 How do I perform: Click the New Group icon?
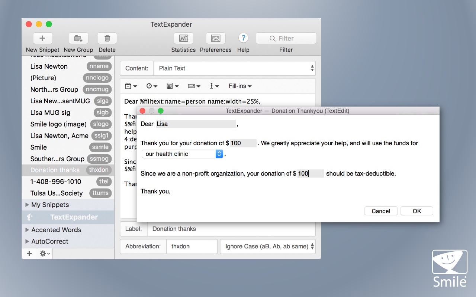pyautogui.click(x=78, y=38)
